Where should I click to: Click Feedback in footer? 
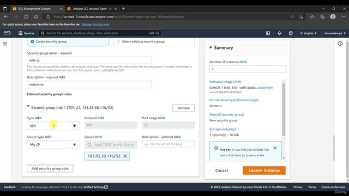click(10, 187)
